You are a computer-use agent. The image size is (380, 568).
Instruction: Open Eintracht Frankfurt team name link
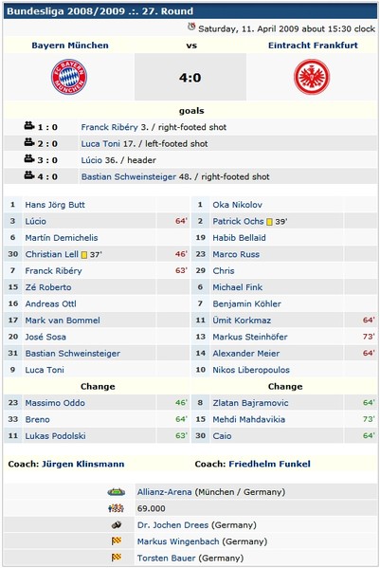[x=313, y=46]
